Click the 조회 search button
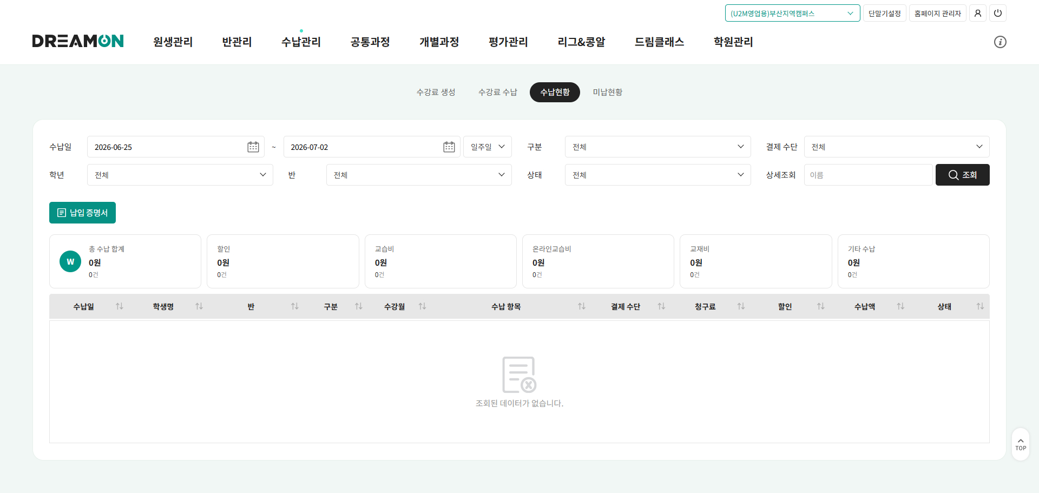The height and width of the screenshot is (493, 1039). pos(962,175)
